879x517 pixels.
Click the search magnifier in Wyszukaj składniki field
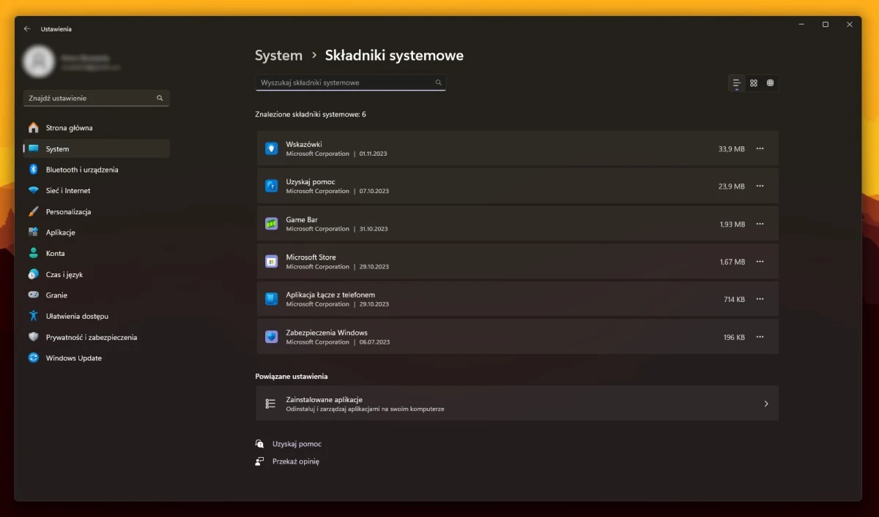(x=438, y=83)
